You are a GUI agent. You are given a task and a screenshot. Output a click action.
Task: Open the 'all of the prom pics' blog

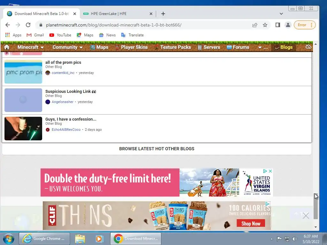point(63,62)
